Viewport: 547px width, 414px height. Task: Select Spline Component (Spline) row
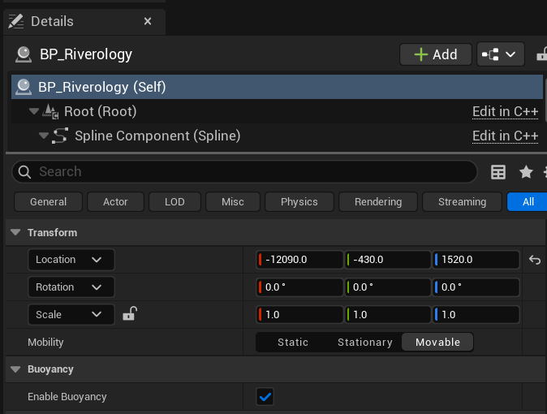(277, 136)
